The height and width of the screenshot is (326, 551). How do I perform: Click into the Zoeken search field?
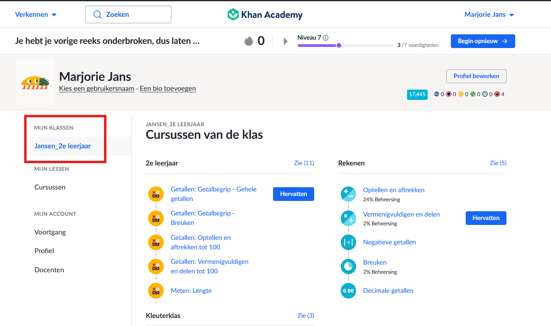128,14
